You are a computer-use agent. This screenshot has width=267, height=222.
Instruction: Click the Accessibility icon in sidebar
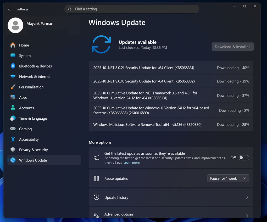pos(13,139)
